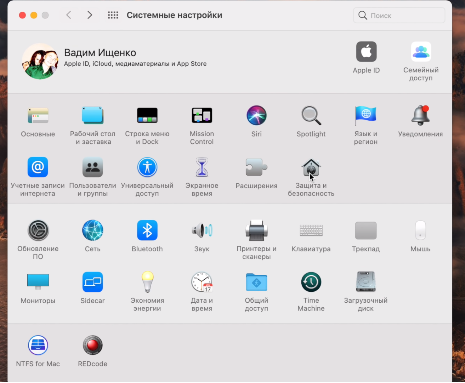
Task: Open Универсальный доступ pane
Action: point(147,167)
